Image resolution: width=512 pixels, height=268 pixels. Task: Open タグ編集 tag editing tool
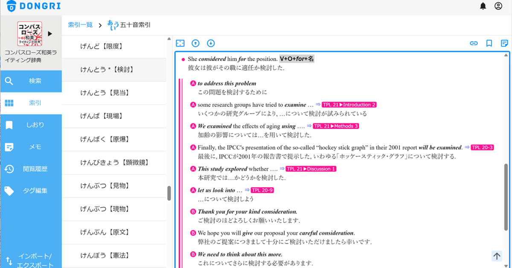tap(9, 191)
